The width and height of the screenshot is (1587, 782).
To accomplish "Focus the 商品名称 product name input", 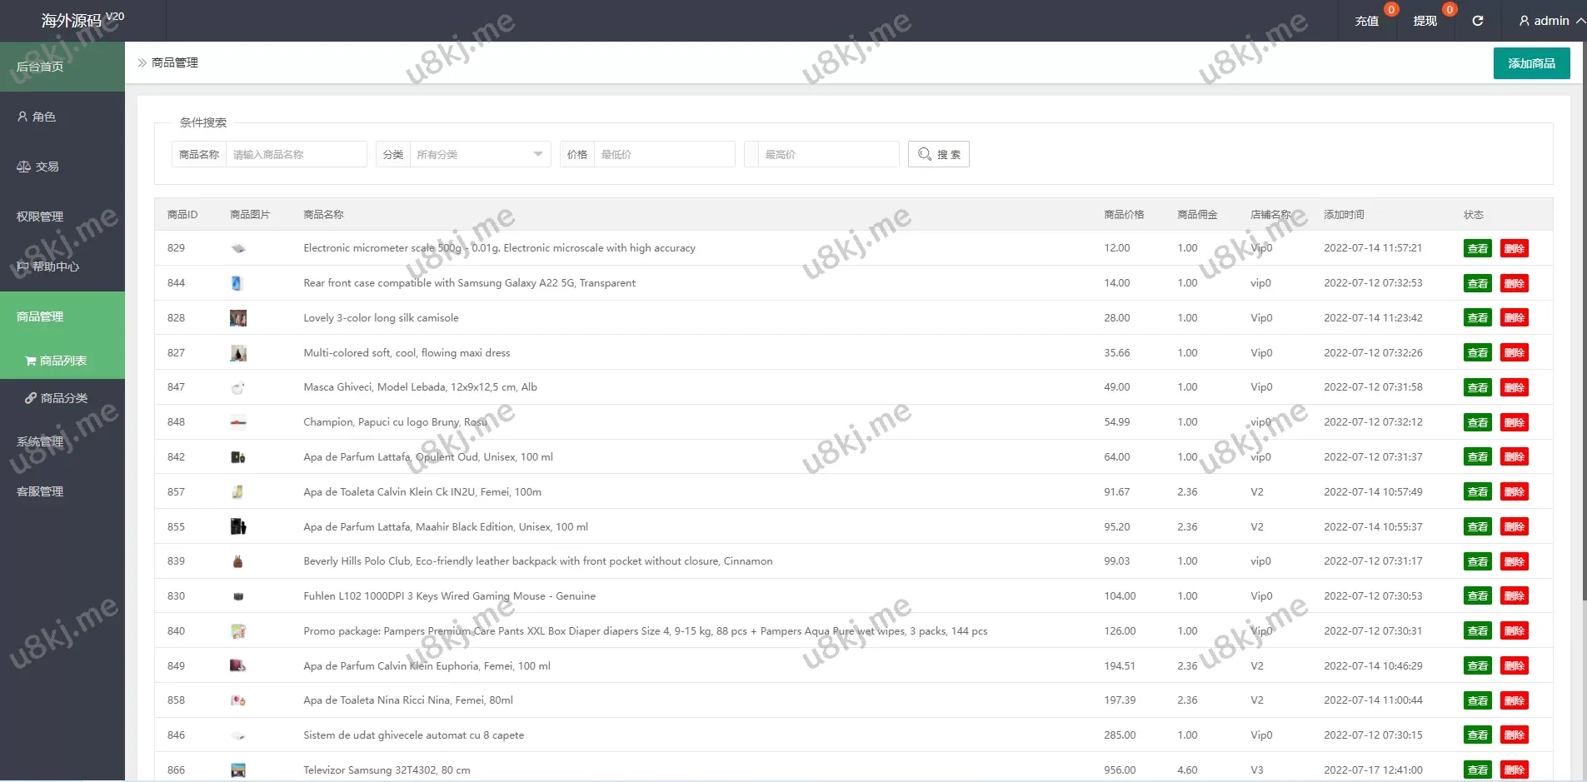I will point(295,154).
